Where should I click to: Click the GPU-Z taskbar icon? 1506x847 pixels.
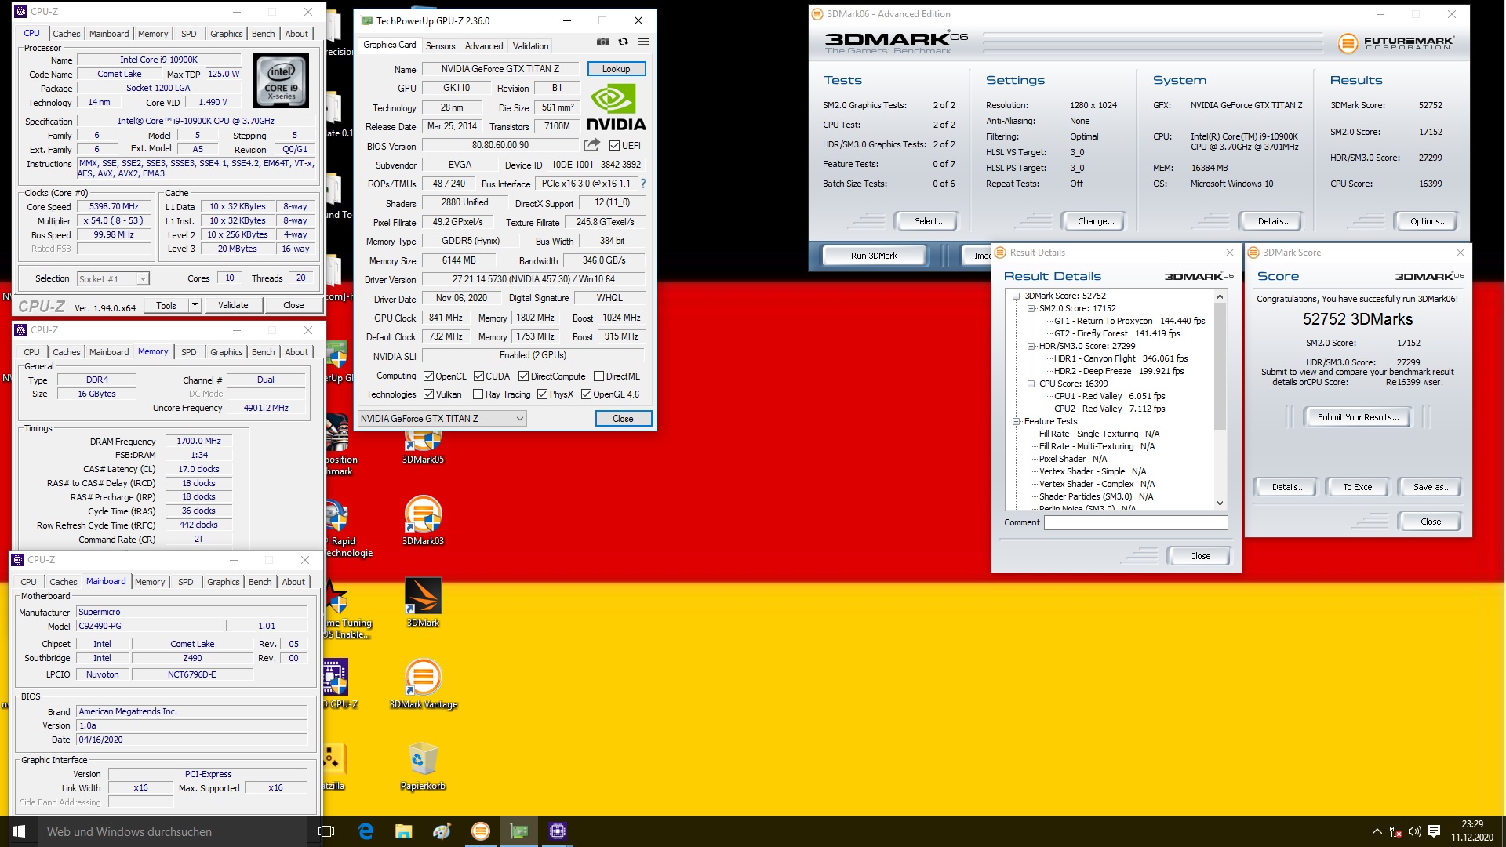coord(519,831)
